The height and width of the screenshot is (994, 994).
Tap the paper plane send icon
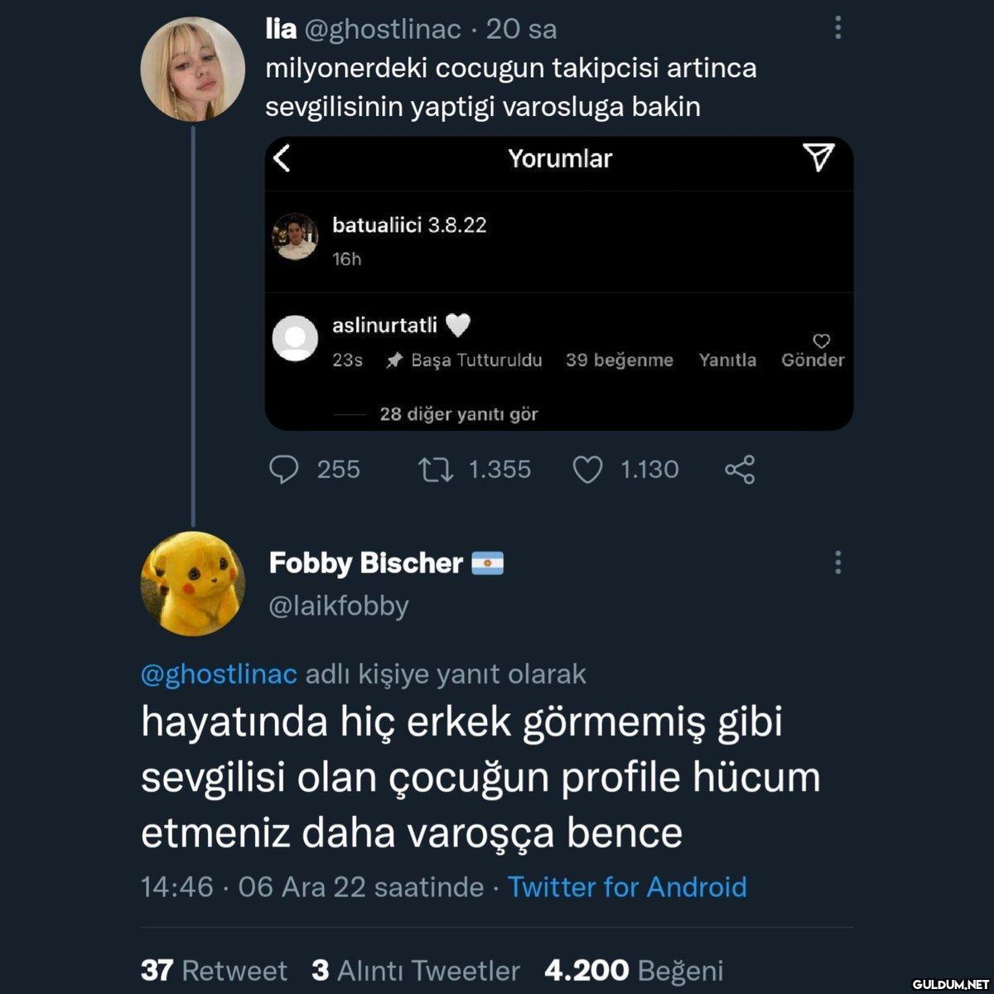(818, 157)
